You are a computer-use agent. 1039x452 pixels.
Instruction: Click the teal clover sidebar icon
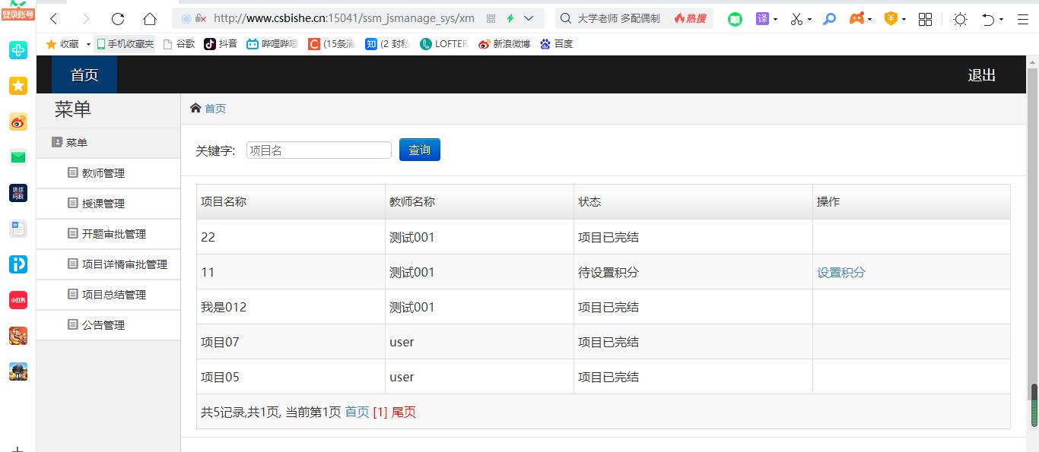coord(18,50)
